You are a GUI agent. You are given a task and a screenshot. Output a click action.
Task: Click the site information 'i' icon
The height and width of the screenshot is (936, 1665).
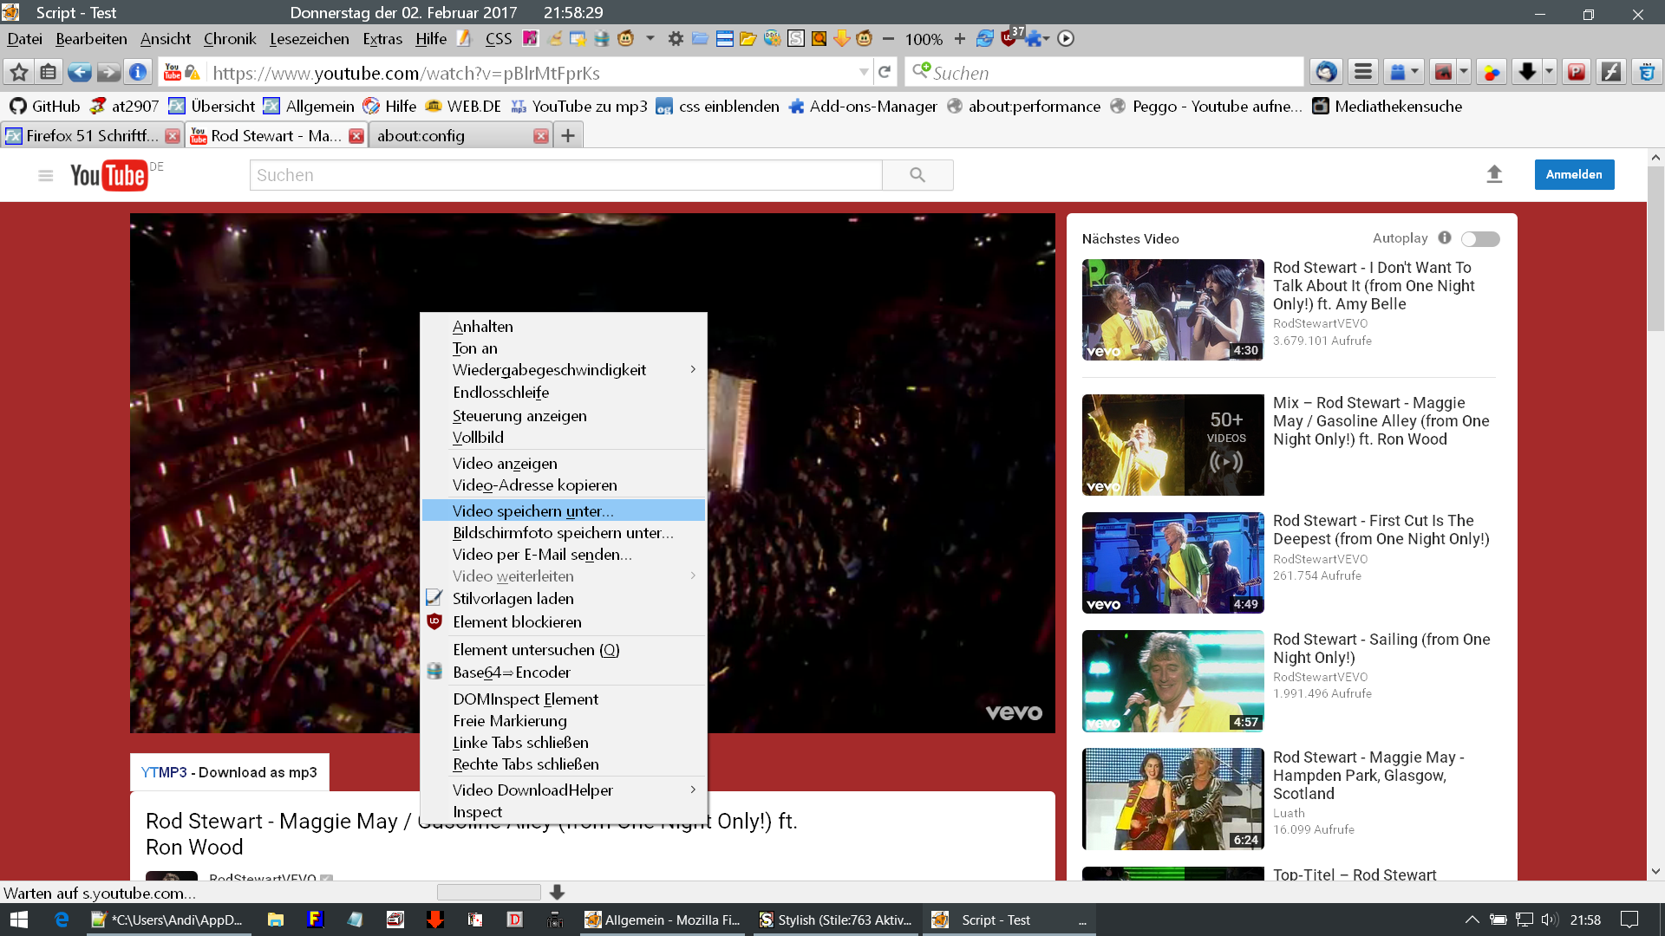(137, 73)
